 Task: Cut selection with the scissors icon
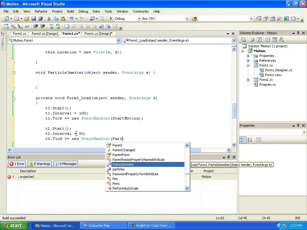pyautogui.click(x=49, y=19)
